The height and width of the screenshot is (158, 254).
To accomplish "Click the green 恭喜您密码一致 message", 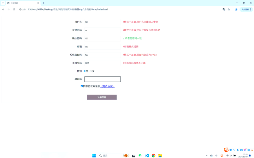I will (132, 38).
